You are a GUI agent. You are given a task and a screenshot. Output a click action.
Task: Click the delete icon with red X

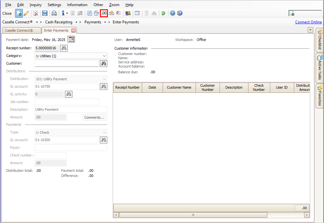[x=36, y=13]
